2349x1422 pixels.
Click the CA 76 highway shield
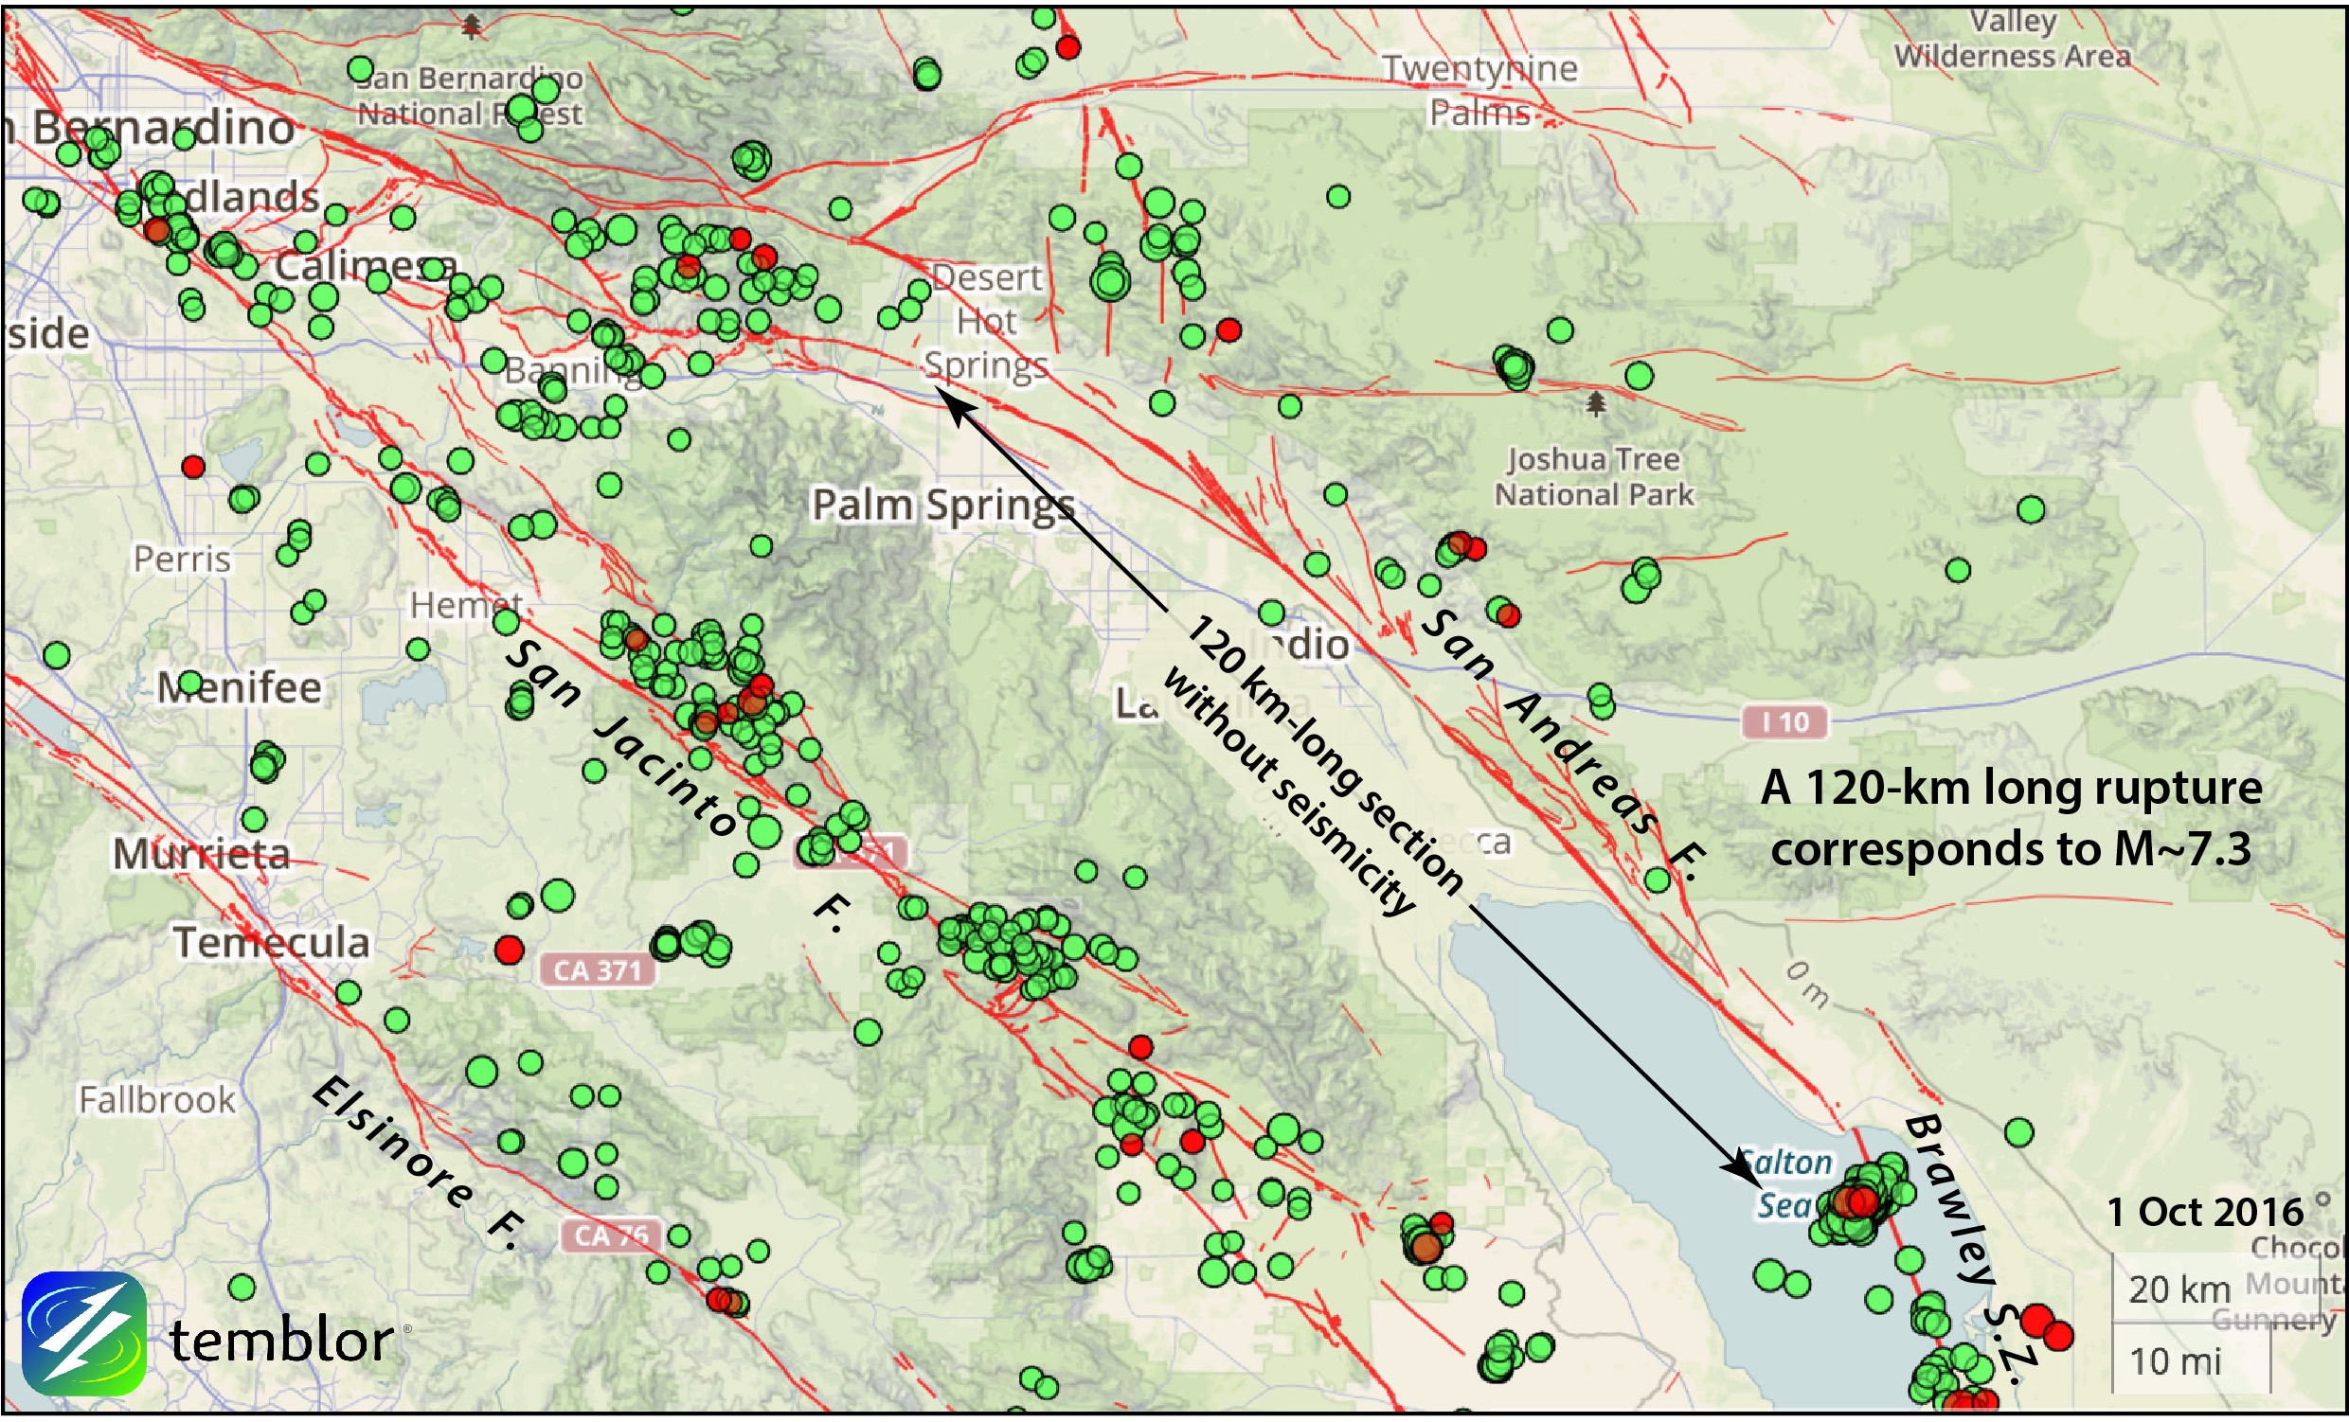pos(611,1235)
